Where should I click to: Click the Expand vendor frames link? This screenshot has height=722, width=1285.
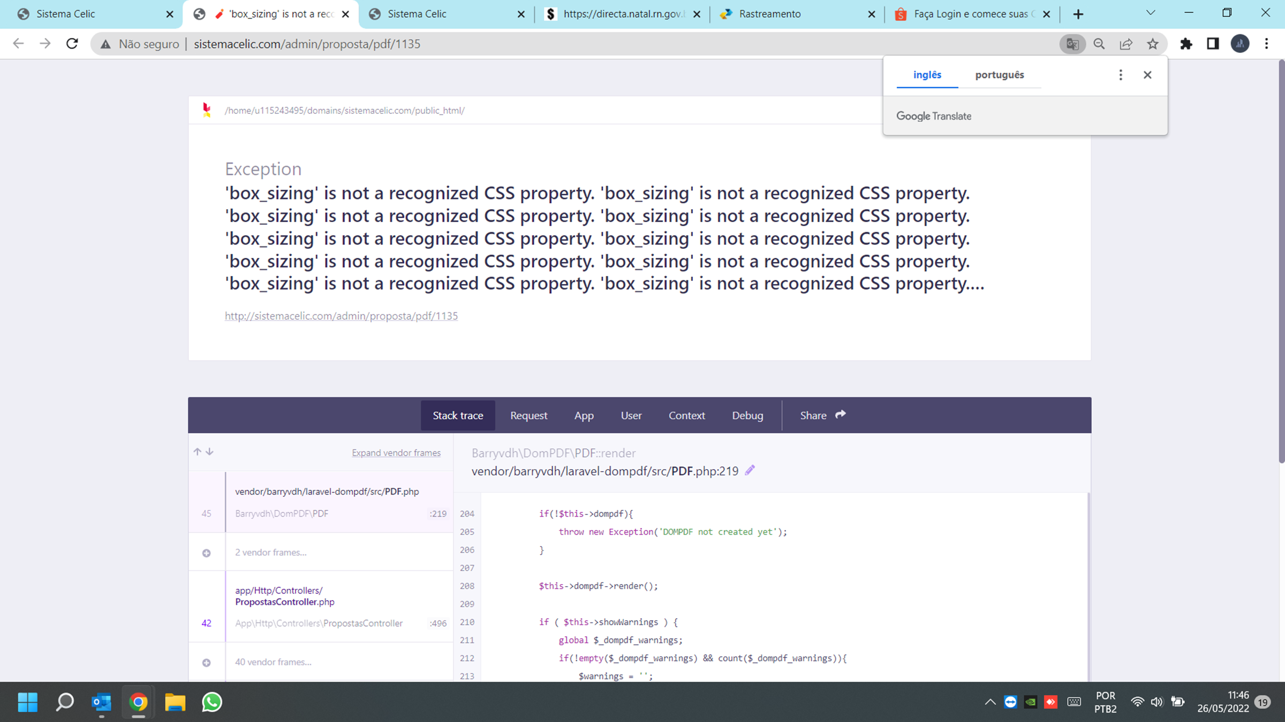tap(396, 452)
